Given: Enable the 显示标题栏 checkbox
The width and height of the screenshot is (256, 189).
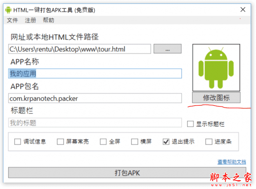Looking at the screenshot, I should coord(191,124).
